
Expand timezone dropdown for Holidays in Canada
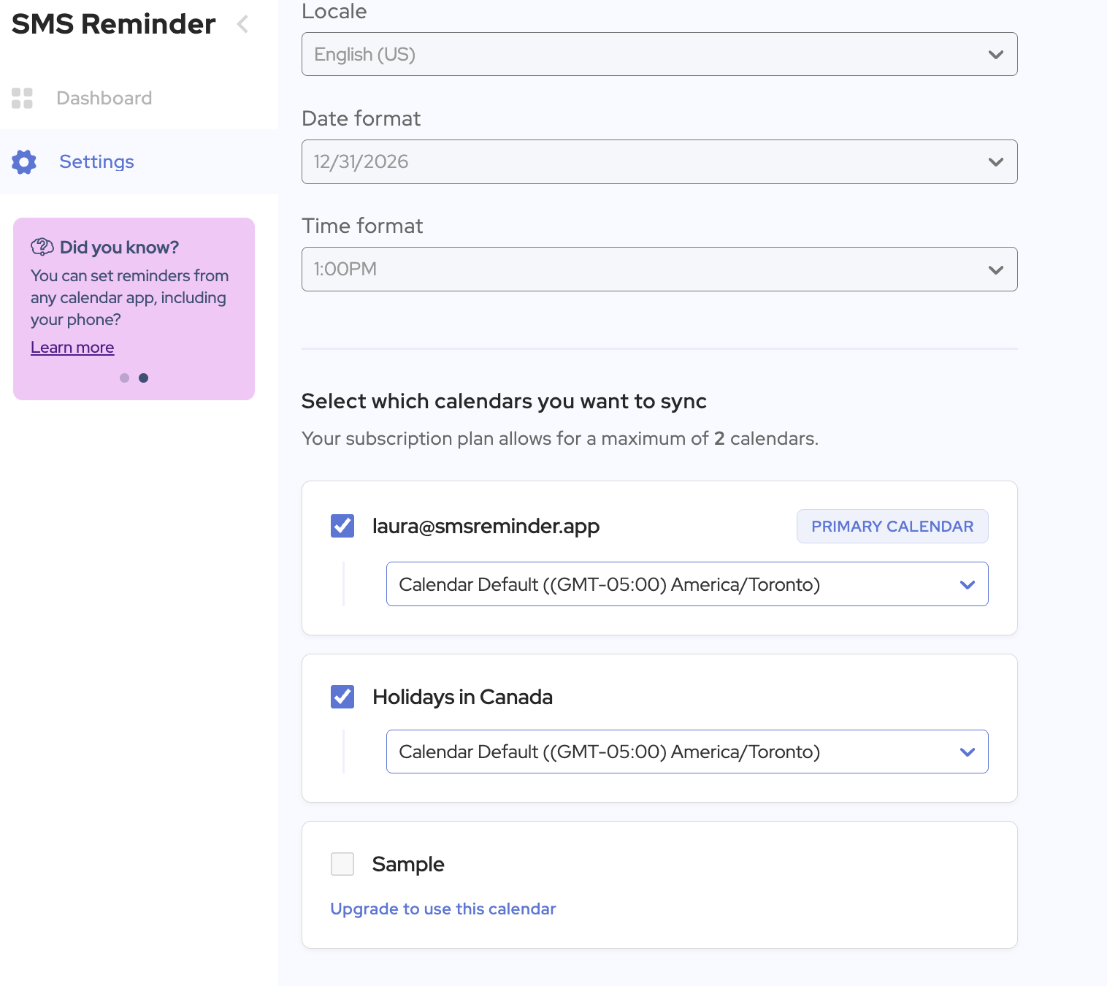686,752
